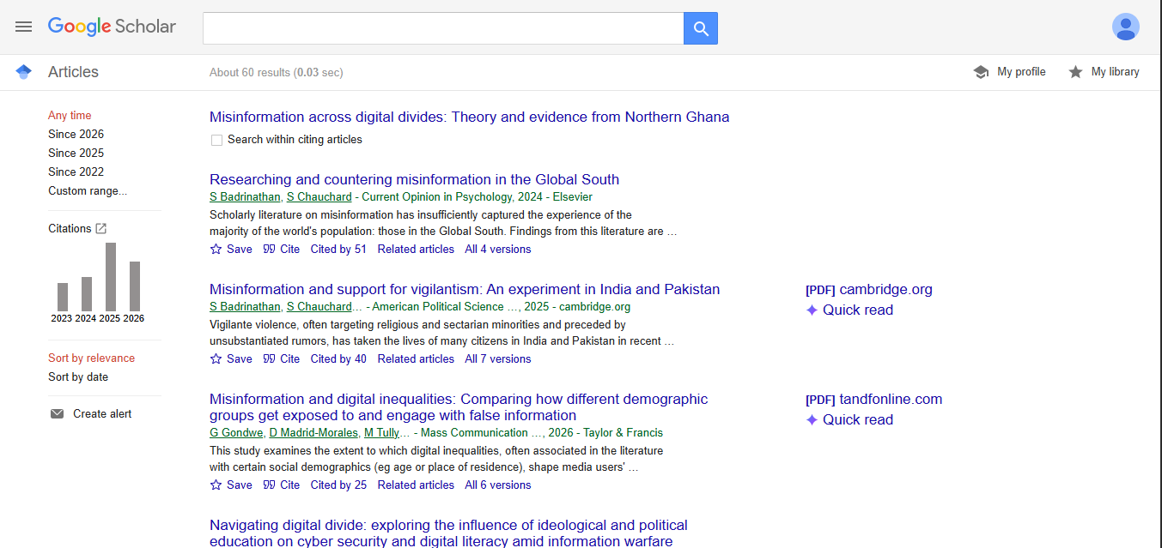Image resolution: width=1162 pixels, height=548 pixels.
Task: Click the Create alert envelope icon
Action: point(58,413)
